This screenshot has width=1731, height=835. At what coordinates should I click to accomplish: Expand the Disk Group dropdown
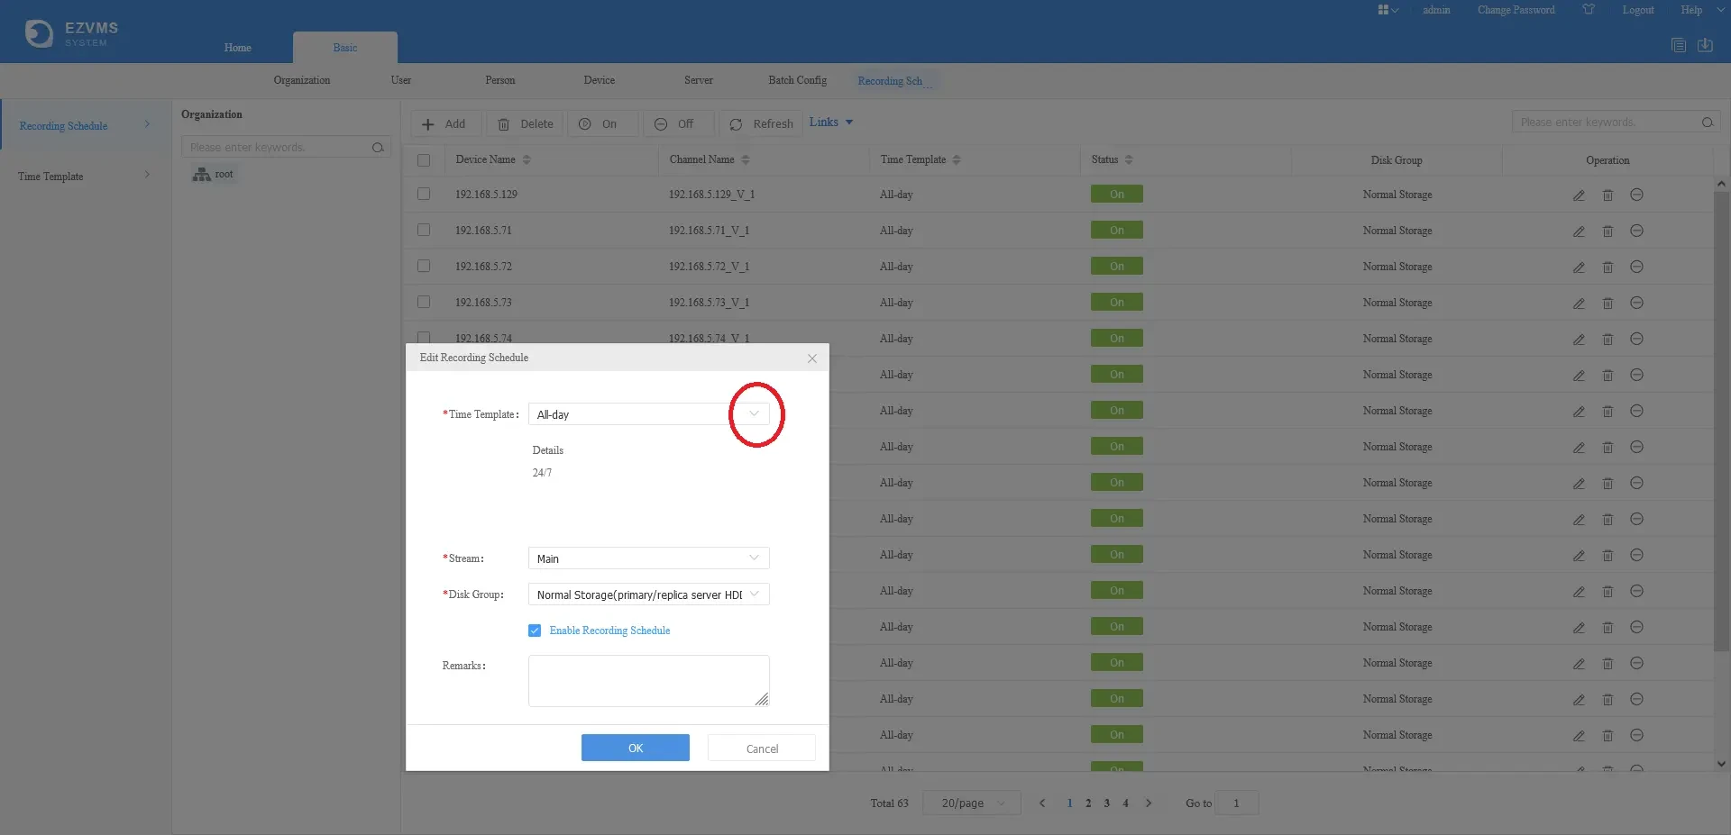coord(649,594)
